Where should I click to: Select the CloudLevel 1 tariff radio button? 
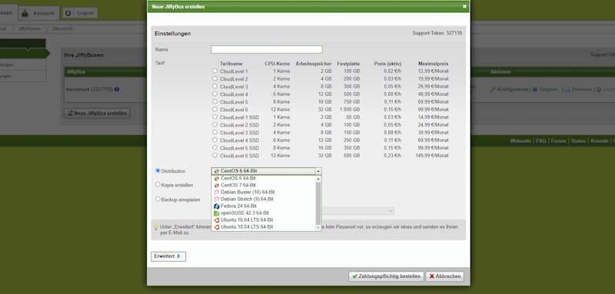pyautogui.click(x=214, y=71)
